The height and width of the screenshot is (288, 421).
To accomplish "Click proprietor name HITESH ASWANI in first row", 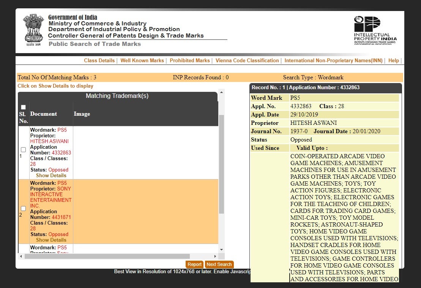I will pyautogui.click(x=49, y=141).
